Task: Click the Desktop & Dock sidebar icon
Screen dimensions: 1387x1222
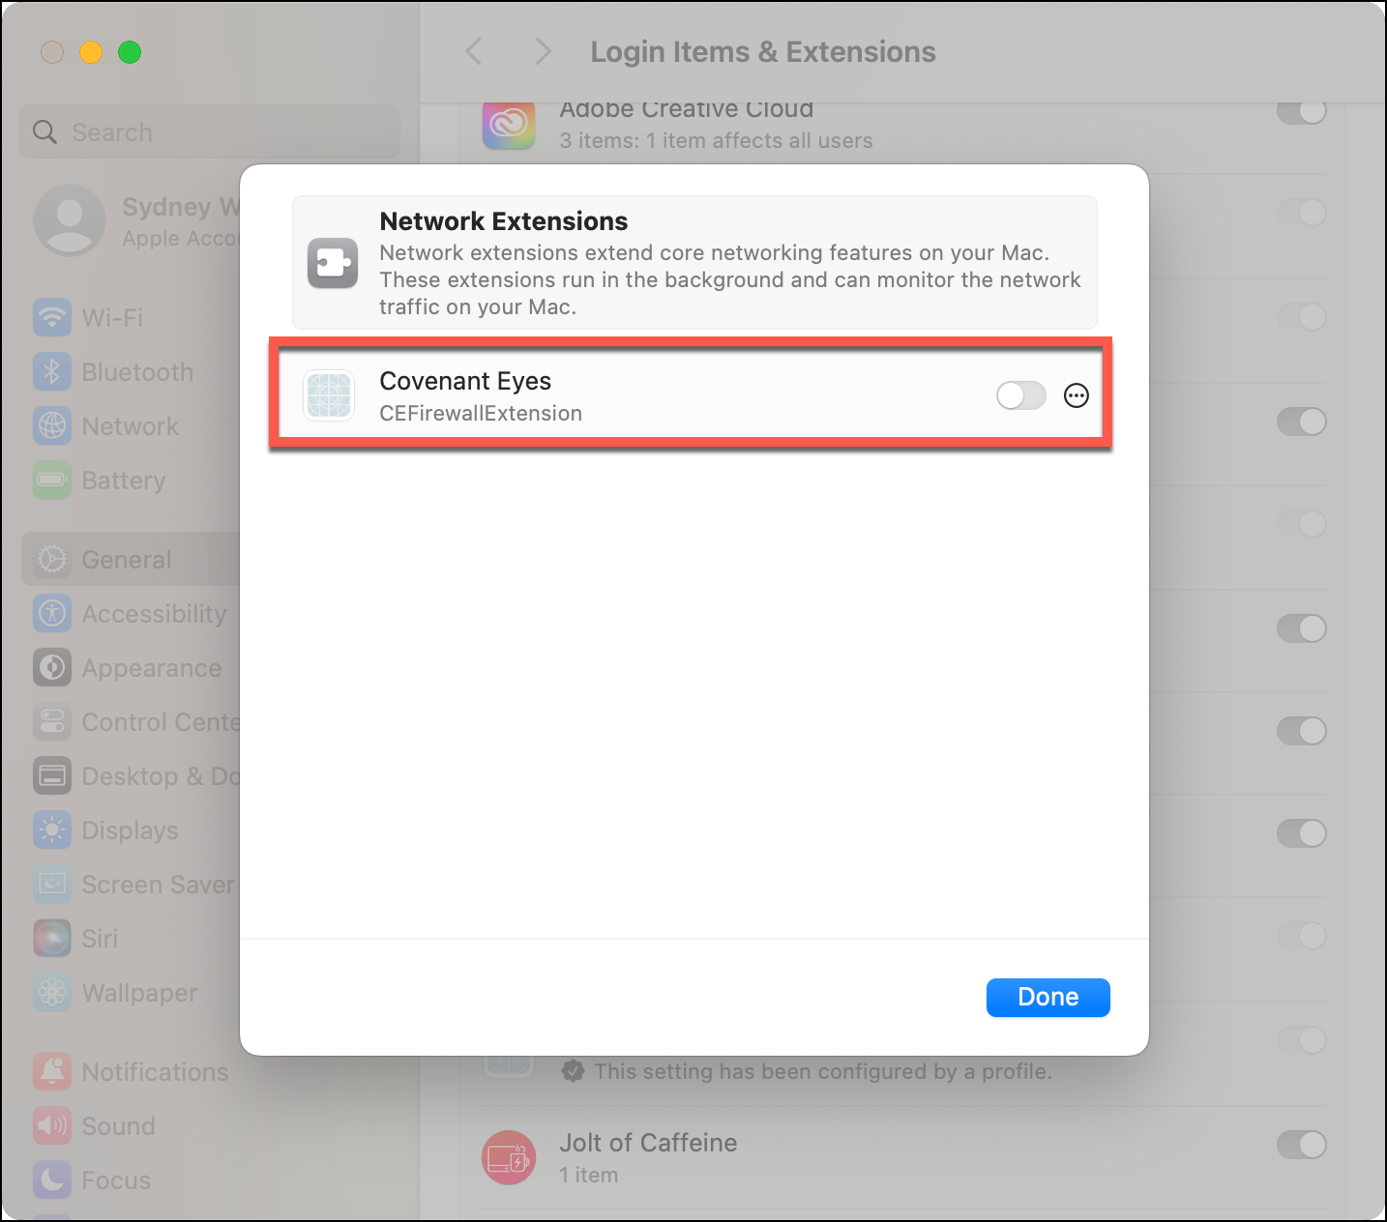Action: 52,775
